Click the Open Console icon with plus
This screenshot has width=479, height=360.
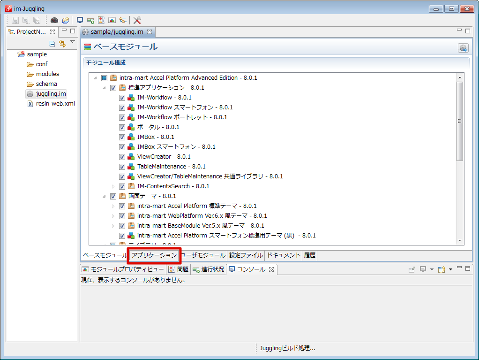[442, 269]
